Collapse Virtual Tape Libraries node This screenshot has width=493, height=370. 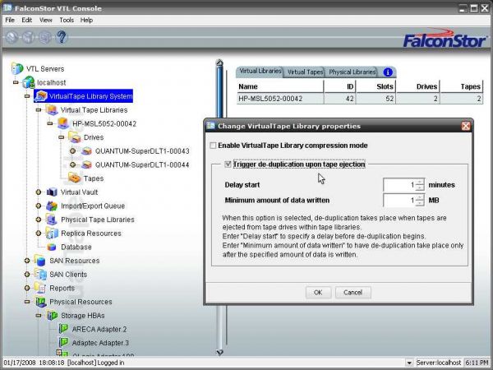click(x=39, y=110)
